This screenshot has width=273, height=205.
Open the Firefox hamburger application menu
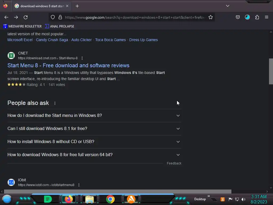pos(267,17)
